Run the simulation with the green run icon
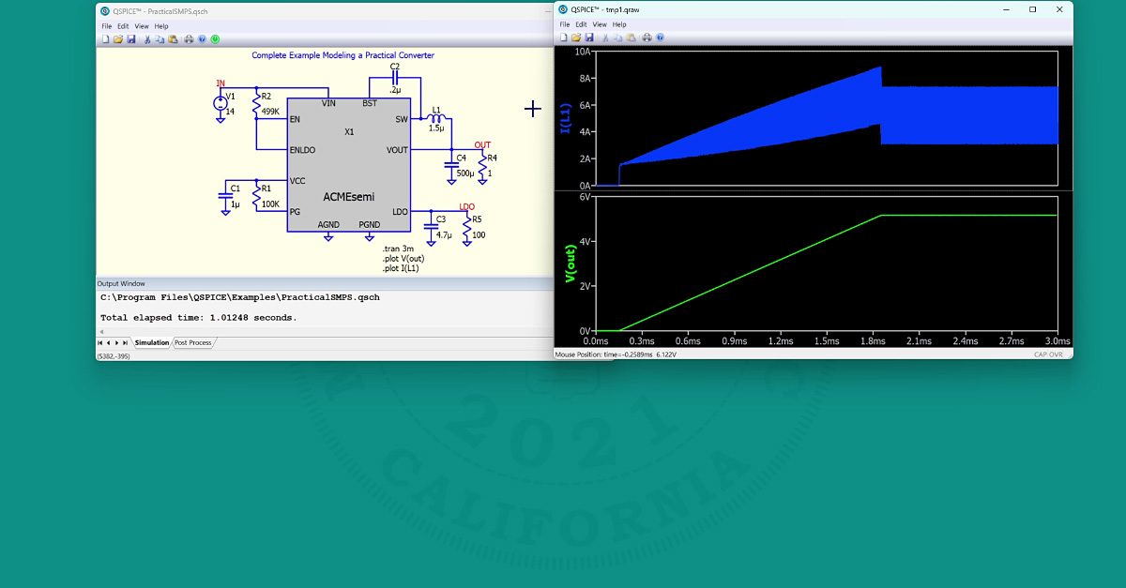This screenshot has width=1126, height=588. (x=215, y=40)
